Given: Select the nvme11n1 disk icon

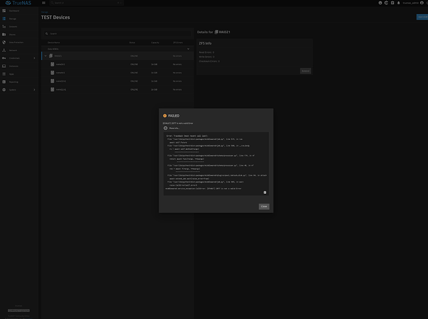Looking at the screenshot, I should pos(52,89).
